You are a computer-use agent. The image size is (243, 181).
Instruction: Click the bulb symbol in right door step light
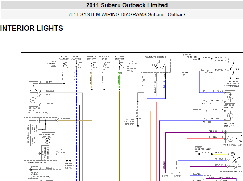[x=230, y=115]
